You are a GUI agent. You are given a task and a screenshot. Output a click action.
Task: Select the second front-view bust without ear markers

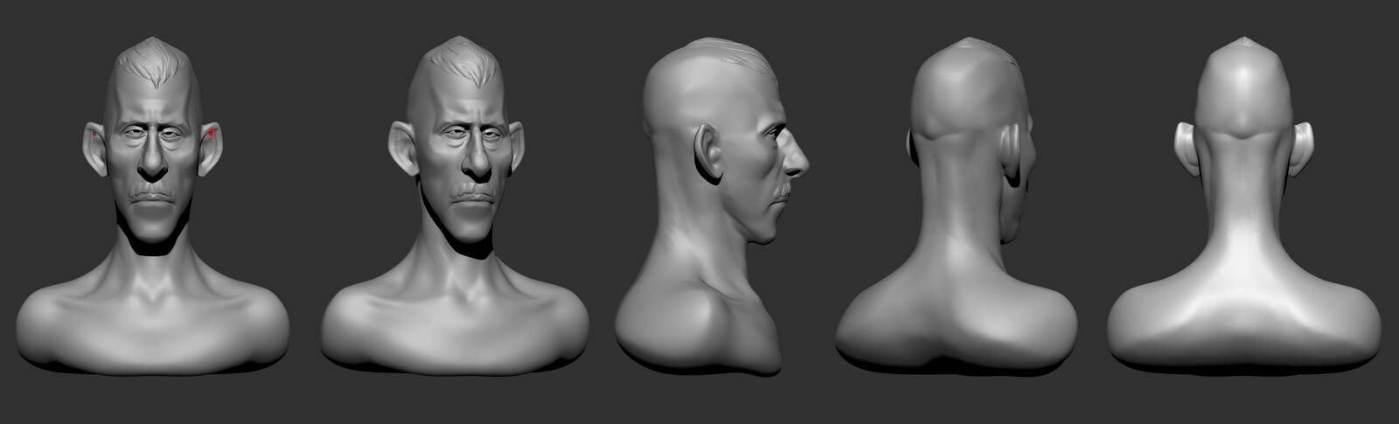click(x=455, y=206)
